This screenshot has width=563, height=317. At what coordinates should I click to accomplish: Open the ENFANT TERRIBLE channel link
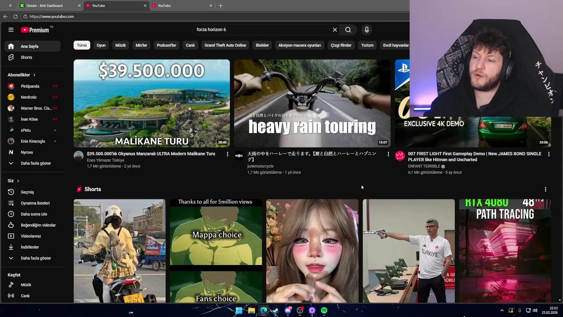[x=424, y=166]
